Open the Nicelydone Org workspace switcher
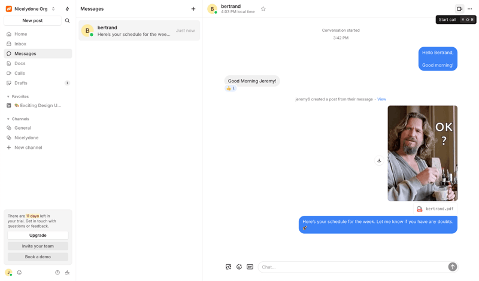Screen dimensions: 479x281 [x=31, y=9]
